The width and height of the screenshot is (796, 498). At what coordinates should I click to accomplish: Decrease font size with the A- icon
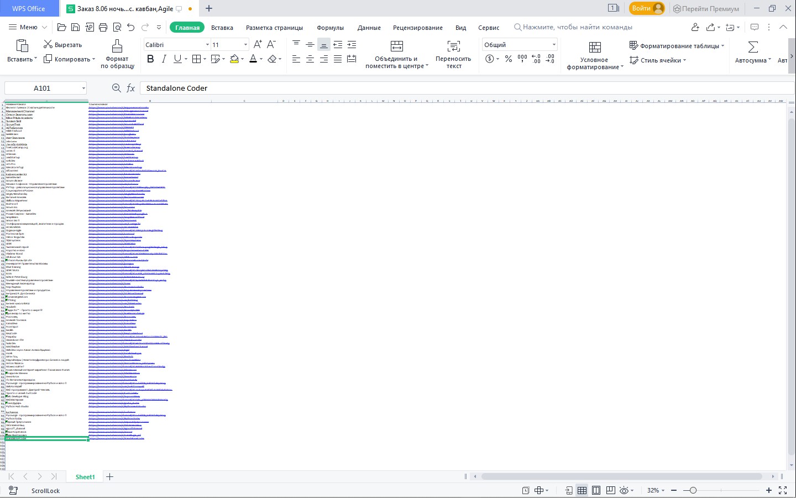[271, 45]
